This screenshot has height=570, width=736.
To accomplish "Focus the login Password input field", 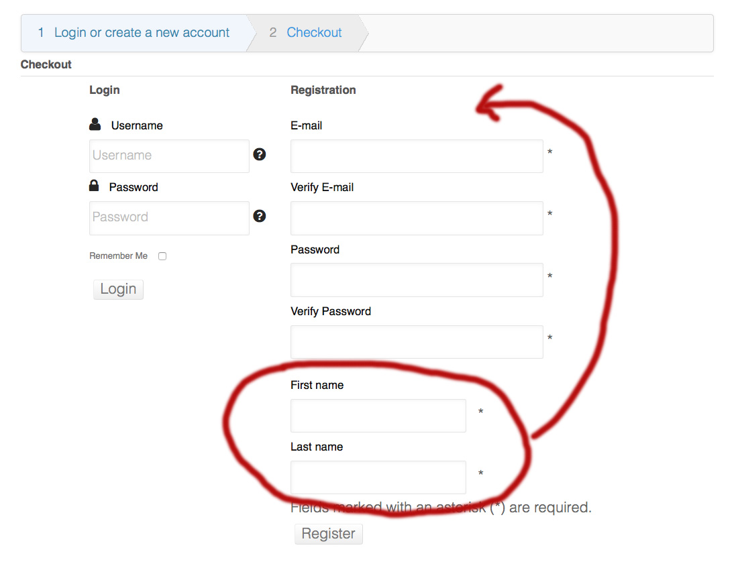I will [x=169, y=218].
